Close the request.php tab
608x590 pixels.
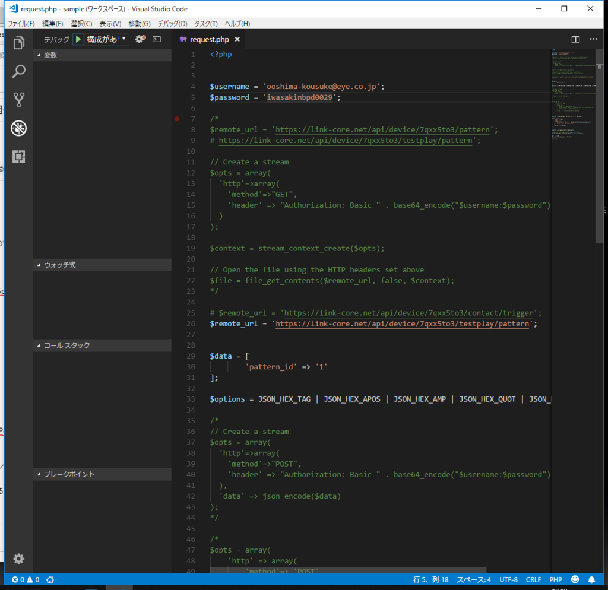point(237,40)
